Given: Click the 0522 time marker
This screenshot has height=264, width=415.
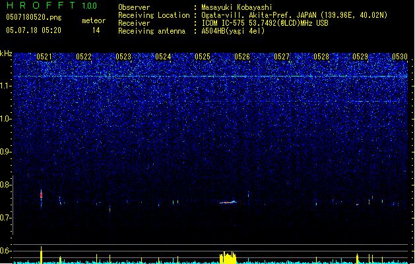Looking at the screenshot, I should pyautogui.click(x=84, y=57).
